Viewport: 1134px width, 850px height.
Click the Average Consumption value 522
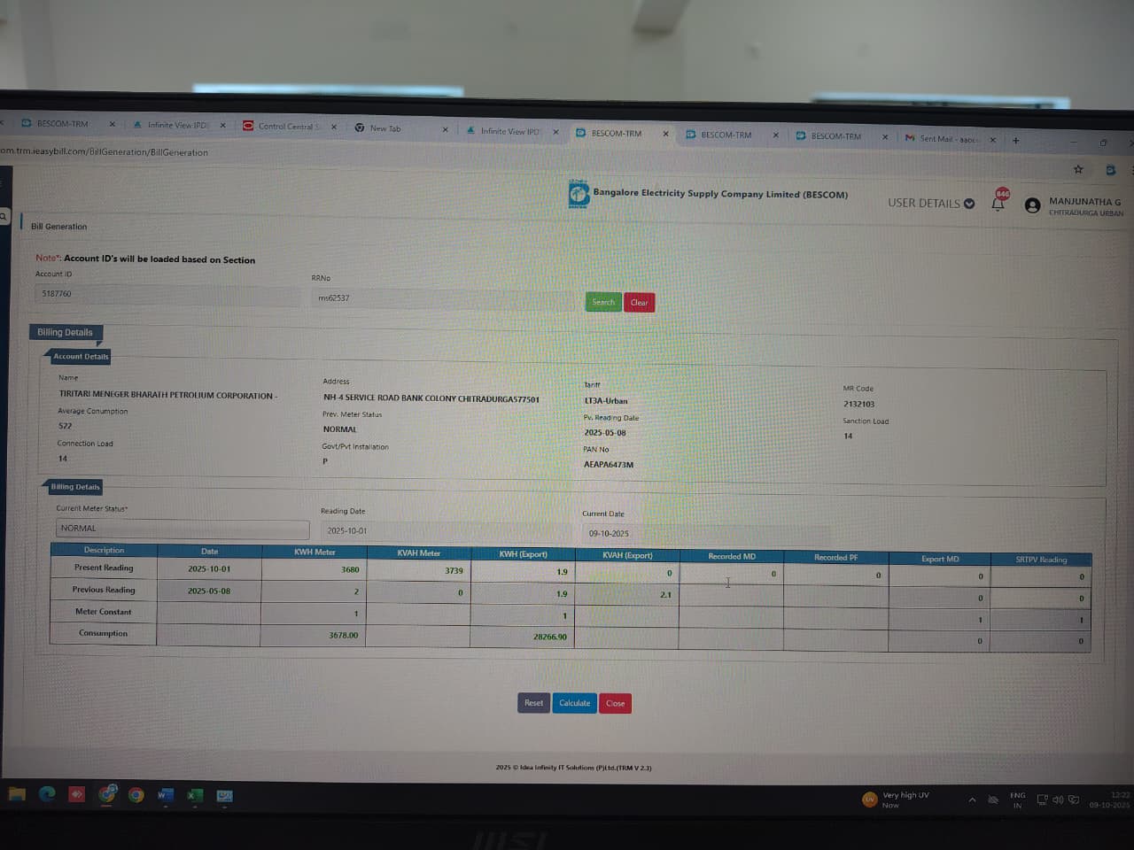pyautogui.click(x=65, y=426)
